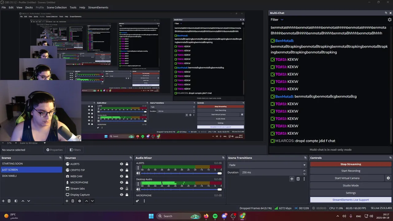Viewport: 393px width, 221px height.
Task: Hide the ALERTS source
Action: click(122, 164)
